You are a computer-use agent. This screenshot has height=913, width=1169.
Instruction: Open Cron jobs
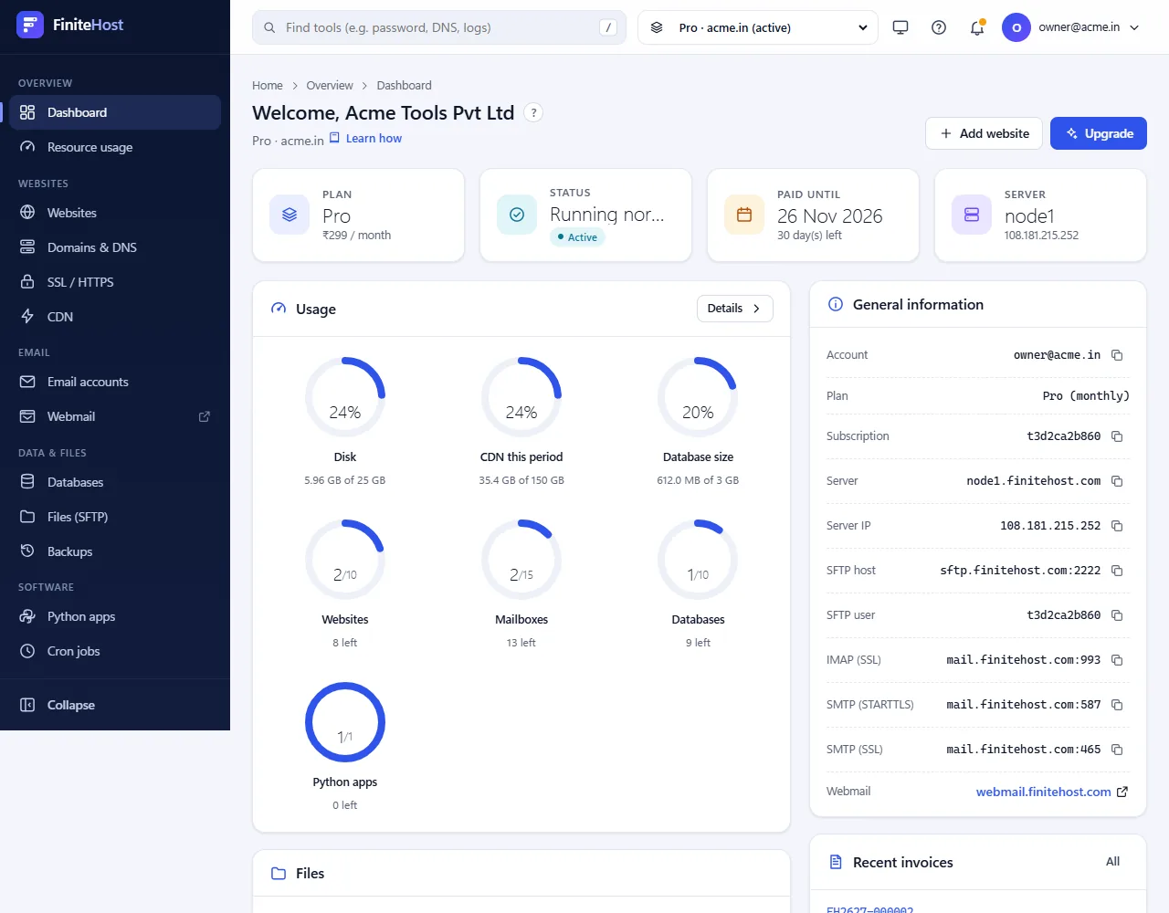[115, 651]
